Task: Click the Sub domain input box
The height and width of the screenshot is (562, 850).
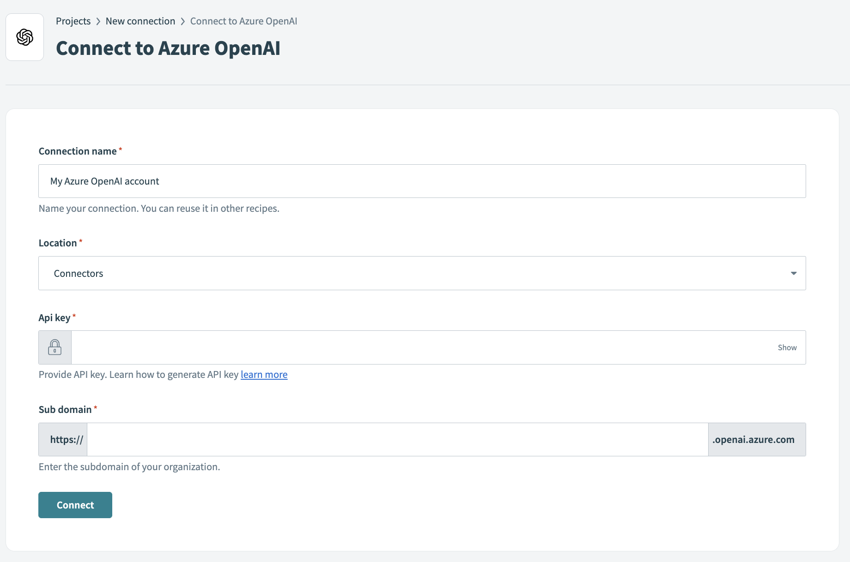Action: 397,439
